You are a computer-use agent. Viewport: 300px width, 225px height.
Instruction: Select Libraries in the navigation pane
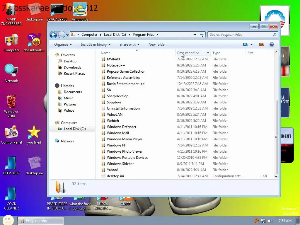[x=67, y=86]
